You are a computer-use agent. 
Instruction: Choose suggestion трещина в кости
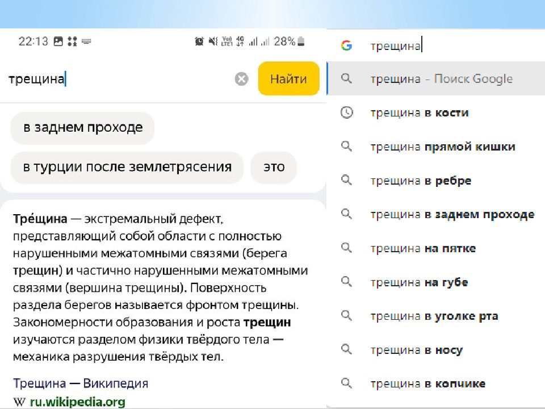436,112
